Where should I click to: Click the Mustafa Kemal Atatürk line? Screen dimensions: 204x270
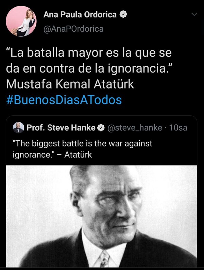(x=70, y=84)
